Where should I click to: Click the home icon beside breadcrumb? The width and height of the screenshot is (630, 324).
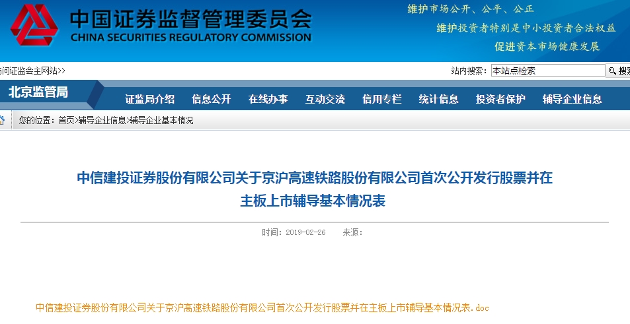[1, 120]
